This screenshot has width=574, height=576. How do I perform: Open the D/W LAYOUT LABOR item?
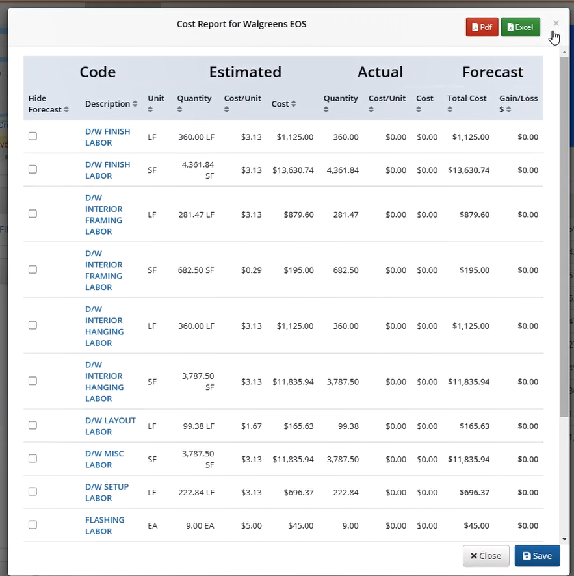click(x=111, y=426)
